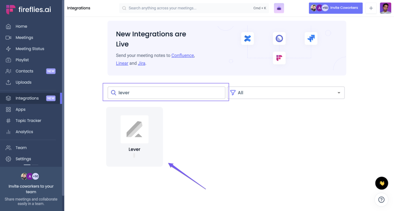
Task: Click the Apps grid icon
Action: 8,109
